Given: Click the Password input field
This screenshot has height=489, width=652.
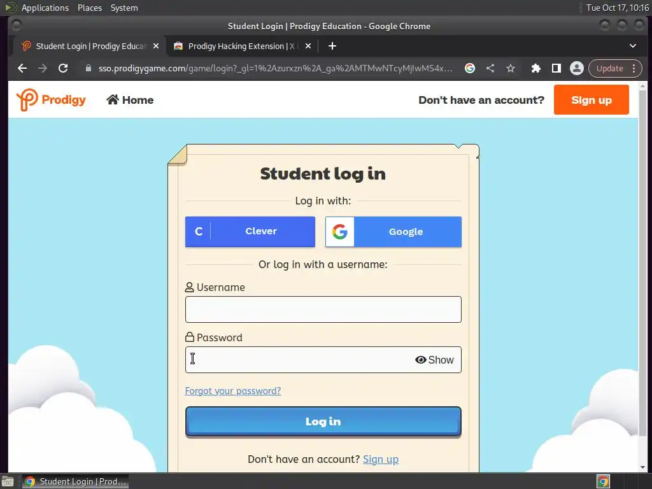Looking at the screenshot, I should click(x=323, y=360).
